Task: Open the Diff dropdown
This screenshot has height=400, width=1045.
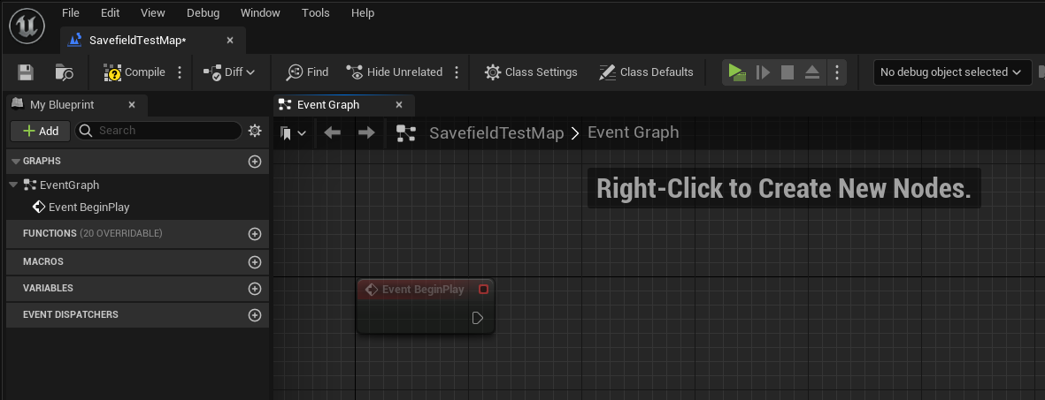Action: point(229,72)
